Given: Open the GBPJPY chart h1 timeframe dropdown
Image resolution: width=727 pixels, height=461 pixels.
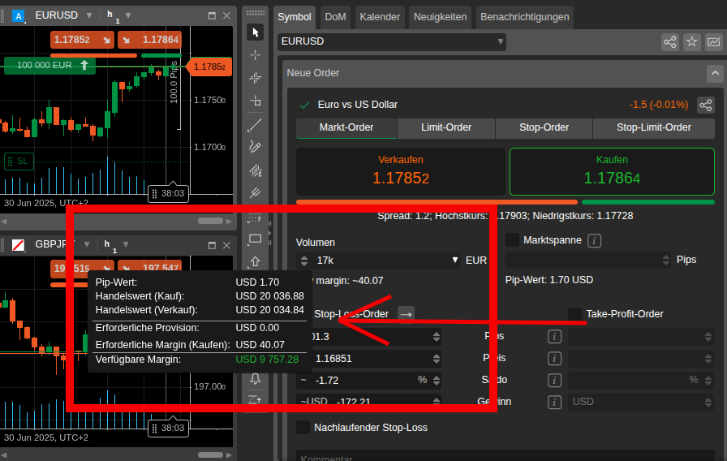Looking at the screenshot, I should (x=125, y=244).
